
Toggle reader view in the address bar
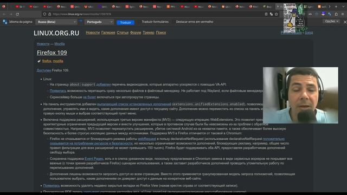click(x=266, y=14)
